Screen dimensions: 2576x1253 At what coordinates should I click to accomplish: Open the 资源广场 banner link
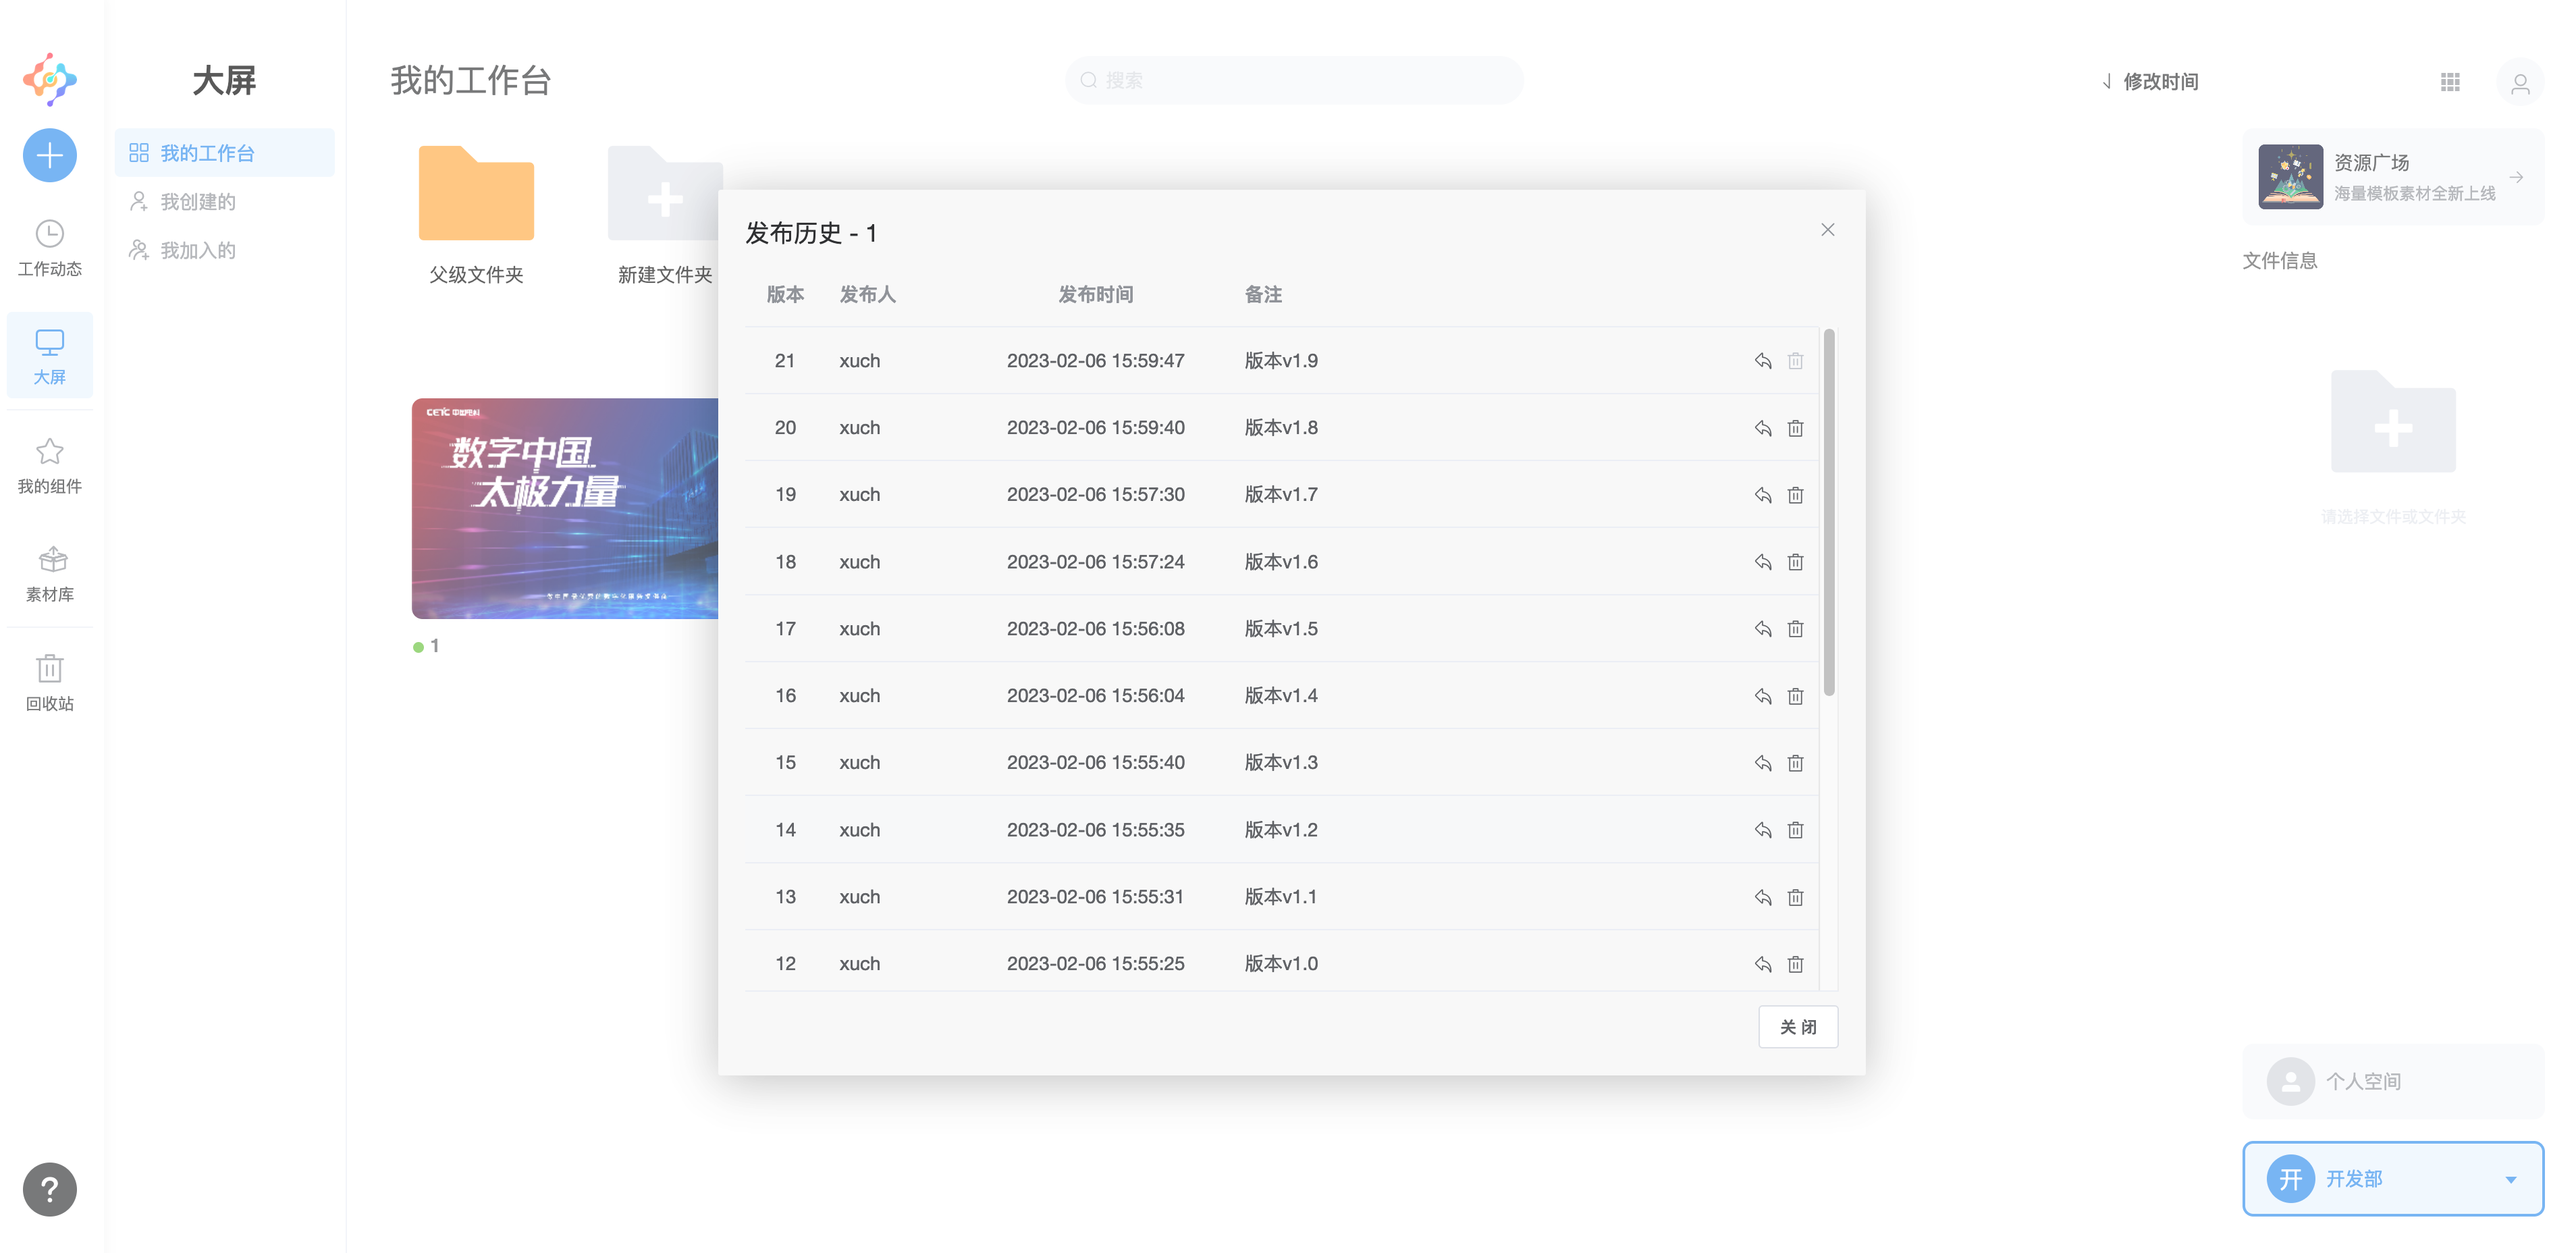[2393, 177]
